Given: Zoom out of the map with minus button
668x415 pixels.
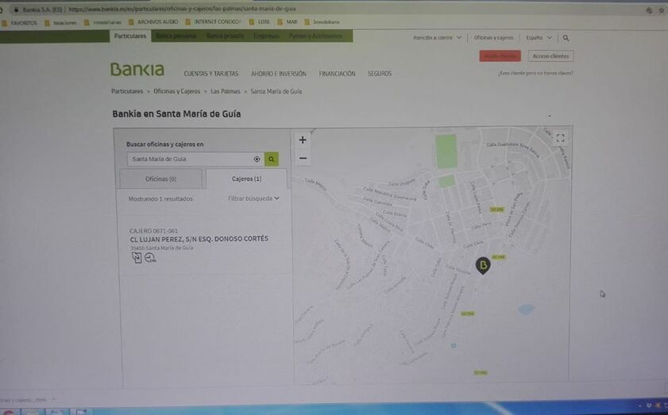Looking at the screenshot, I should coord(303,159).
